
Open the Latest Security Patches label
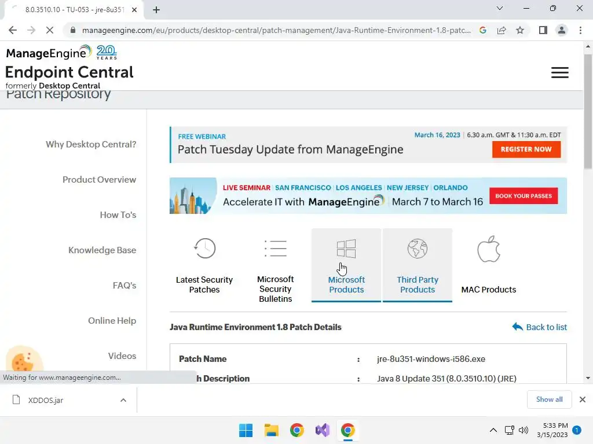[204, 284]
